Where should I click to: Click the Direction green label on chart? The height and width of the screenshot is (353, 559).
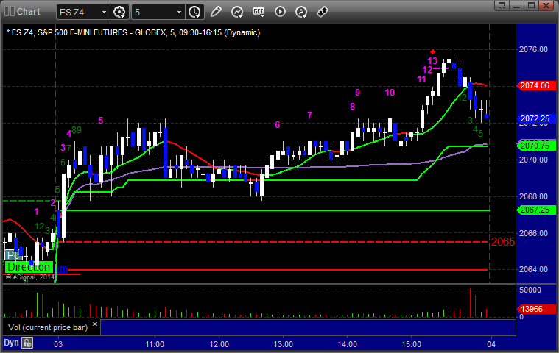pyautogui.click(x=29, y=267)
